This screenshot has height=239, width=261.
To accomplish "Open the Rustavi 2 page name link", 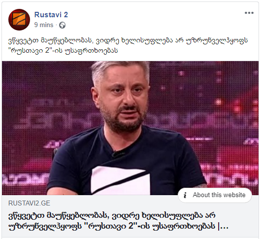I will click(51, 15).
